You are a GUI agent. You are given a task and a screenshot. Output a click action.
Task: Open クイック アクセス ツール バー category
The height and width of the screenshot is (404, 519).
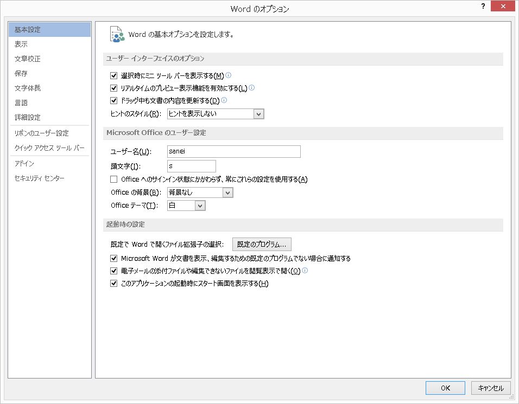[49, 148]
